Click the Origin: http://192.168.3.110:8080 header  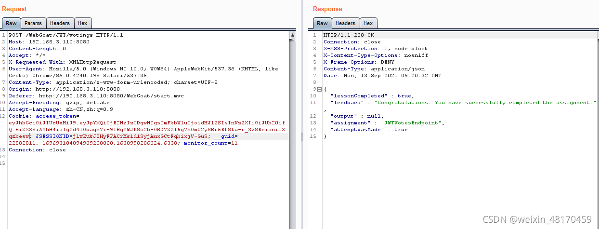point(64,89)
